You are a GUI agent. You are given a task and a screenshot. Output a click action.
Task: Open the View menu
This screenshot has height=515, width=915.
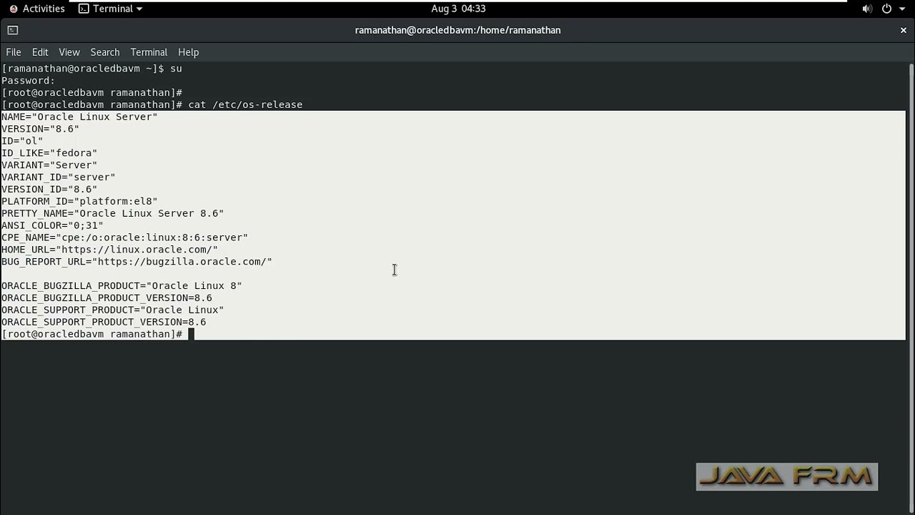click(69, 52)
